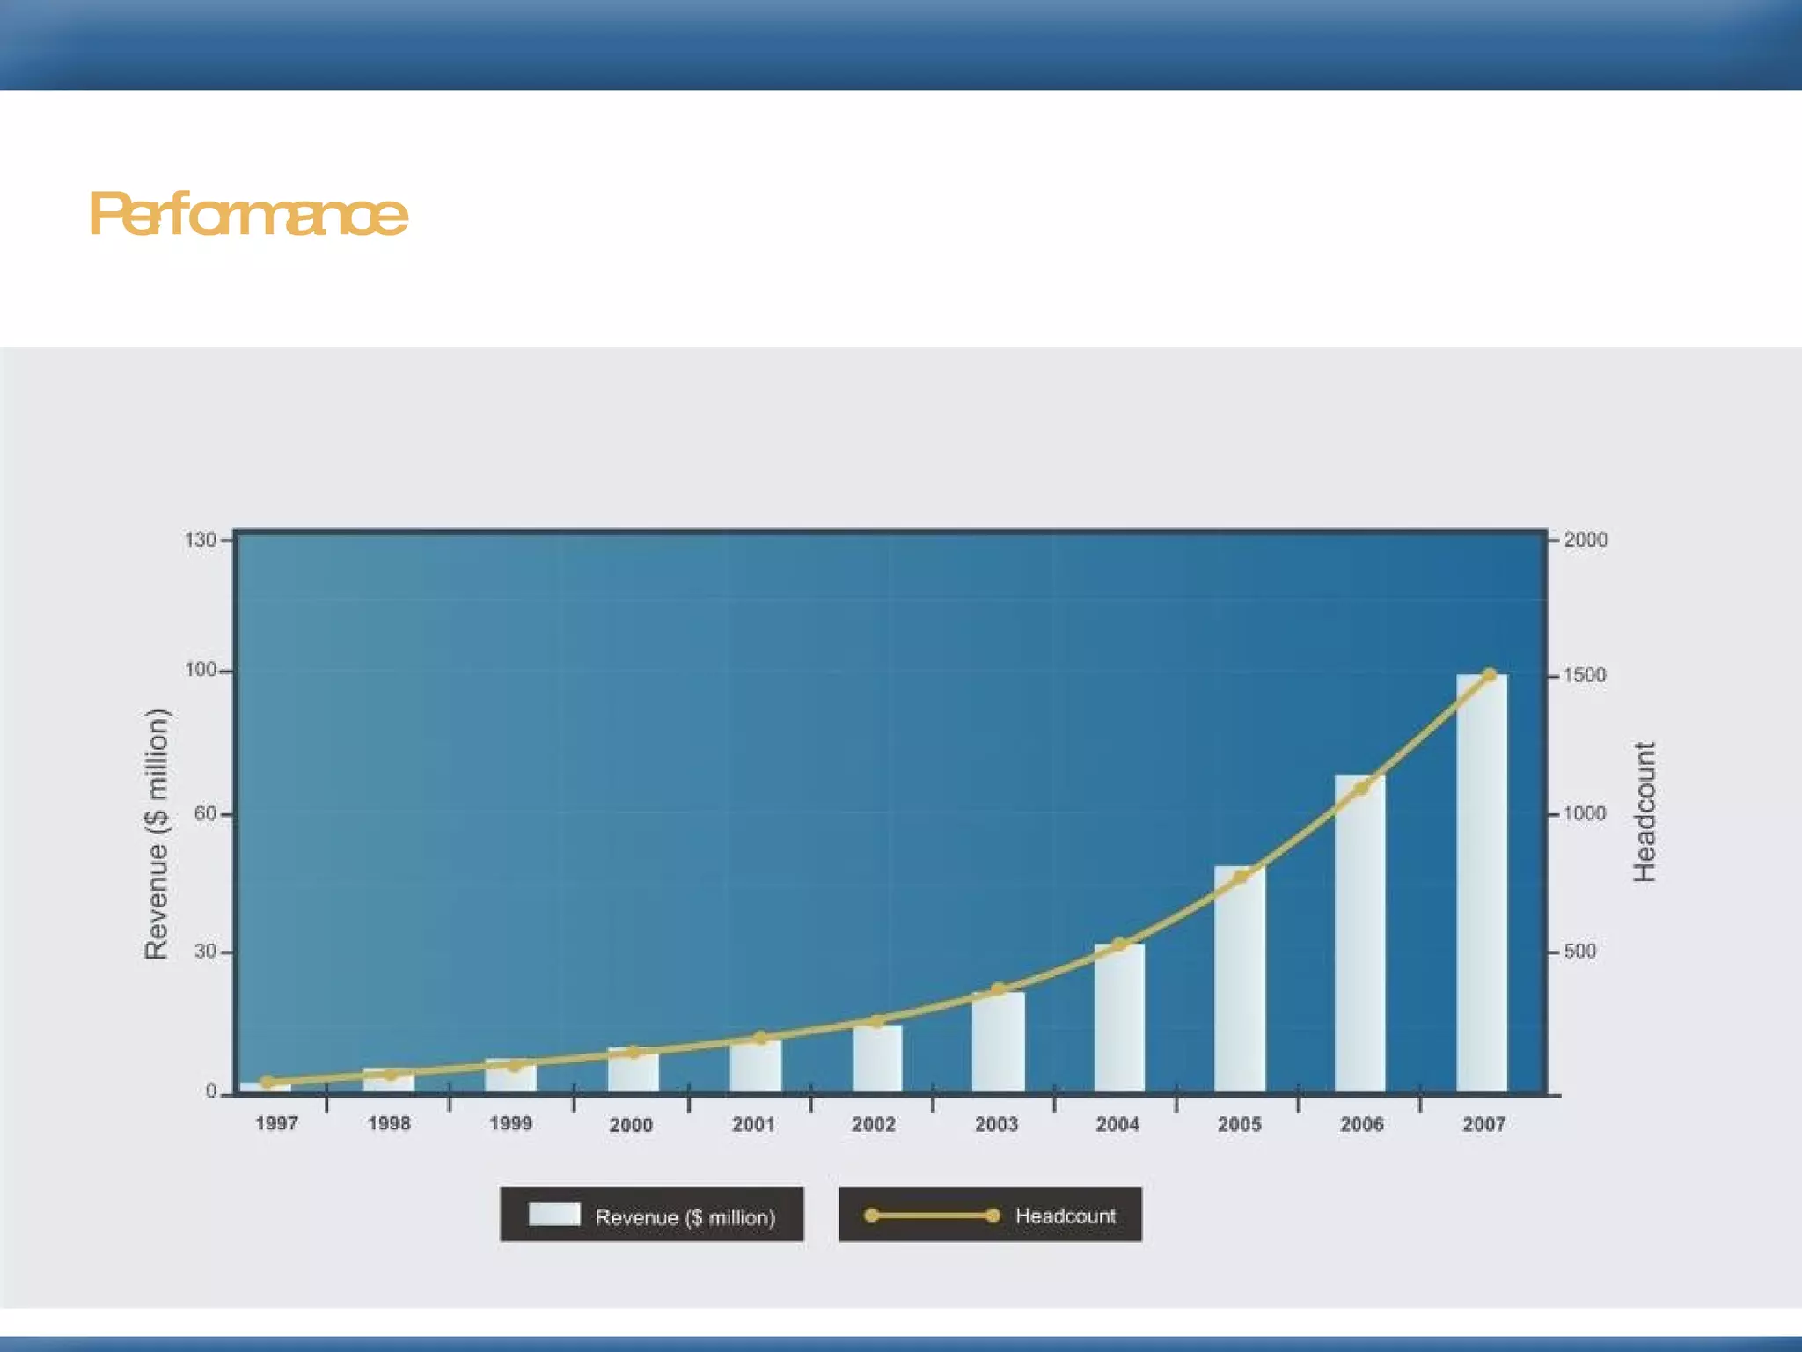Click the 2007 headcount data point

coord(1489,675)
